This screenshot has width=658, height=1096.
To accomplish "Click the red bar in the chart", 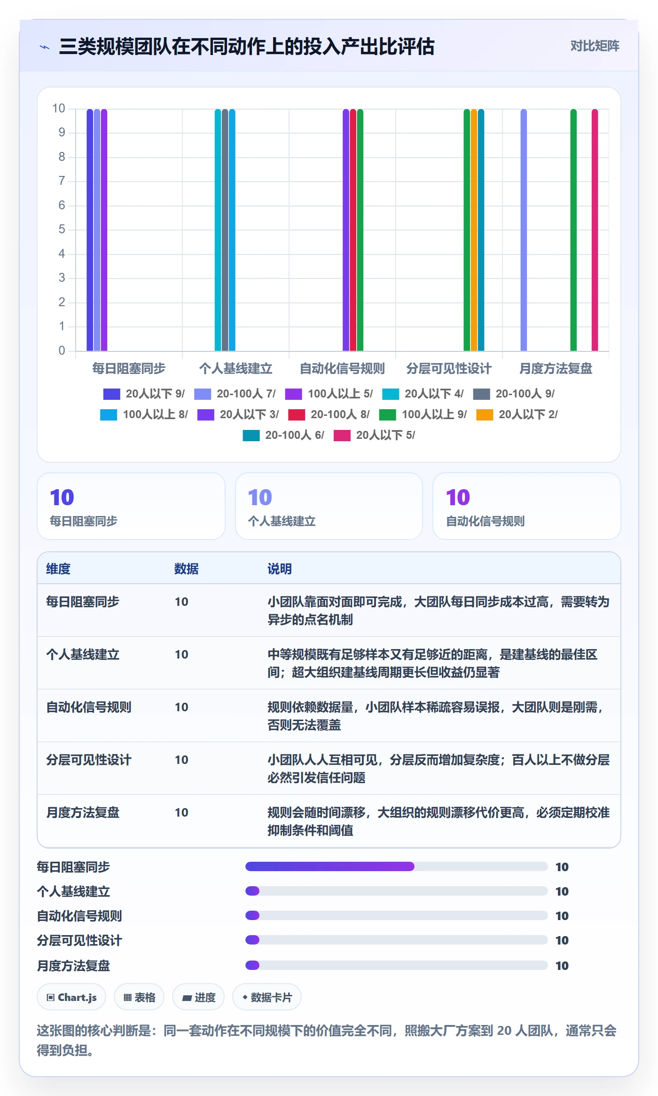I will [353, 230].
